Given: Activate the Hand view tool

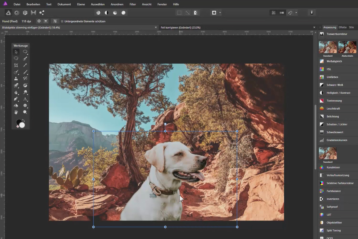Looking at the screenshot, I should point(16,112).
